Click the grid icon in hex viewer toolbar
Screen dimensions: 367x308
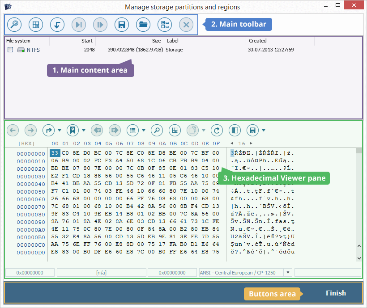pyautogui.click(x=175, y=131)
